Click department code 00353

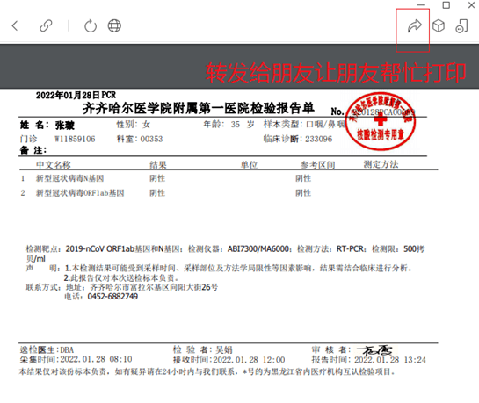[x=151, y=139]
